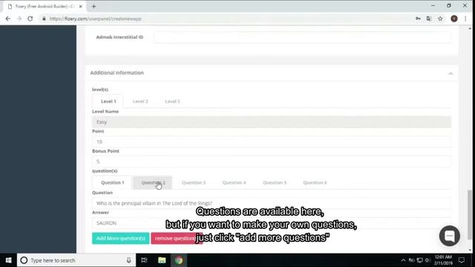This screenshot has height=267, width=475.
Task: Click the Cortana microphone icon
Action: point(128,260)
